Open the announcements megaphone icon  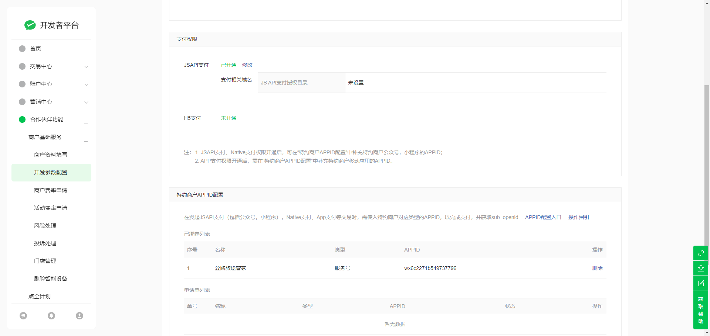click(x=23, y=316)
